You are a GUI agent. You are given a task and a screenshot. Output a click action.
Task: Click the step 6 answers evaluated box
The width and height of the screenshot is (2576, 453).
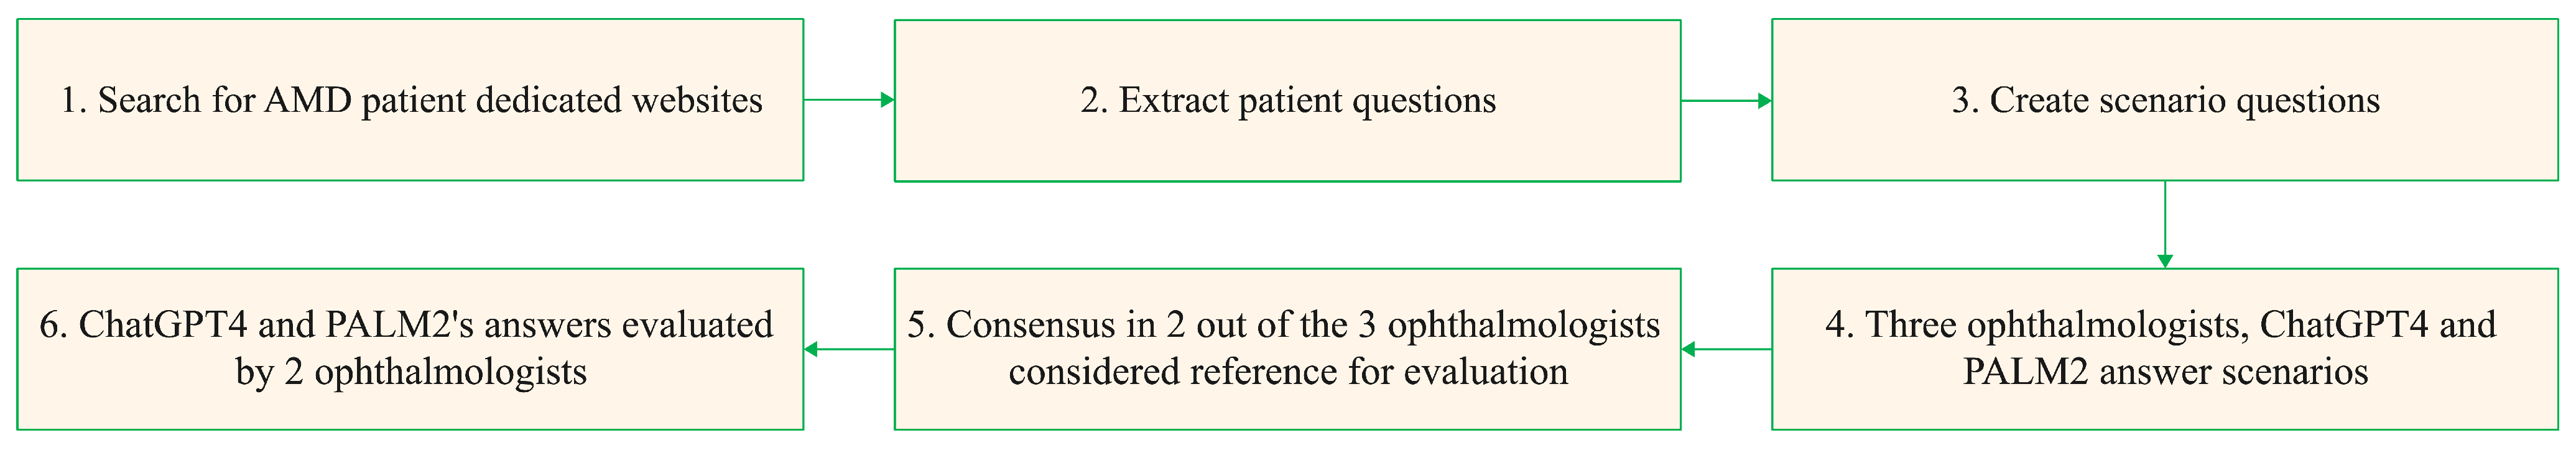tap(410, 349)
